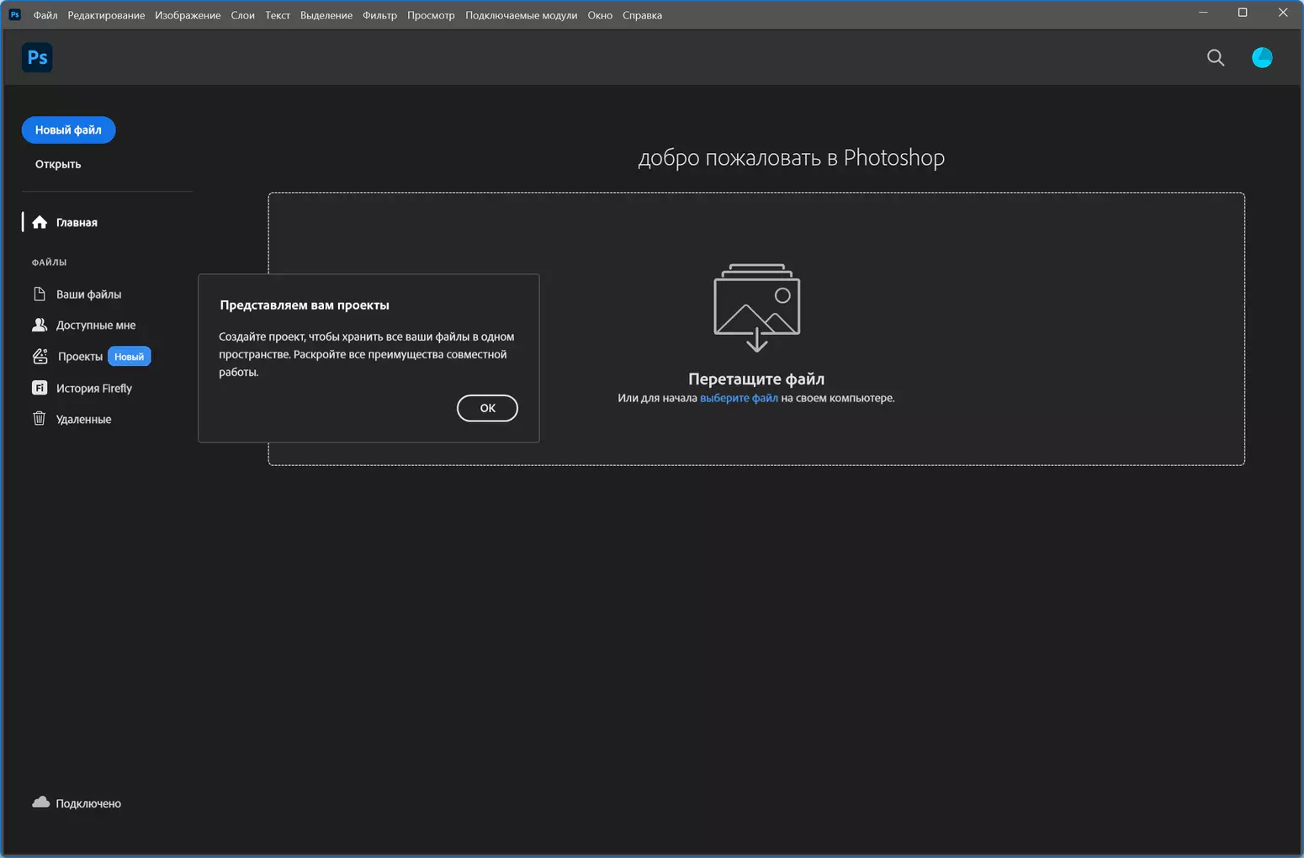Click the drag-and-drop image placeholder
Screen dimensions: 1304x858
(x=756, y=307)
